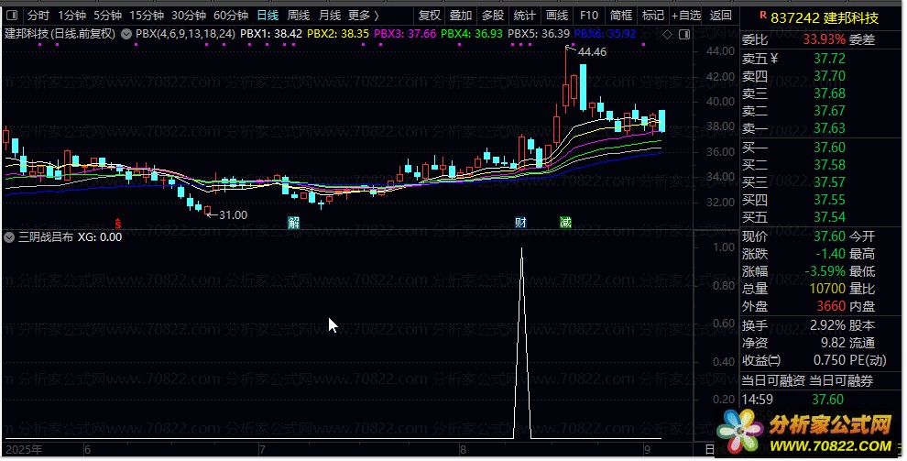
Task: Click the 多股 multi-stock button
Action: click(494, 15)
